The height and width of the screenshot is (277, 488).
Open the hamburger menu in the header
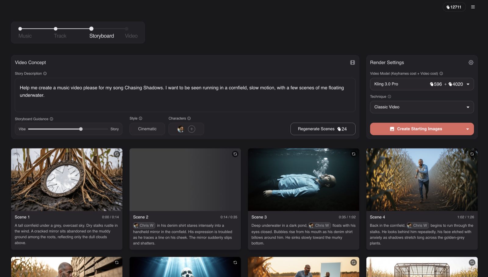[x=473, y=7]
